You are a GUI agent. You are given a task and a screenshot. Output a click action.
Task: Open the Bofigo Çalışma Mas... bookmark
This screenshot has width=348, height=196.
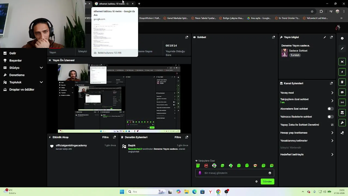pyautogui.click(x=231, y=18)
